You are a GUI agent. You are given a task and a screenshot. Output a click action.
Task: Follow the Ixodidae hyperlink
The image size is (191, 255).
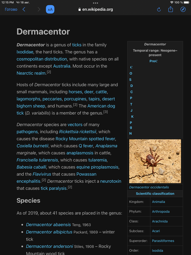click(25, 52)
